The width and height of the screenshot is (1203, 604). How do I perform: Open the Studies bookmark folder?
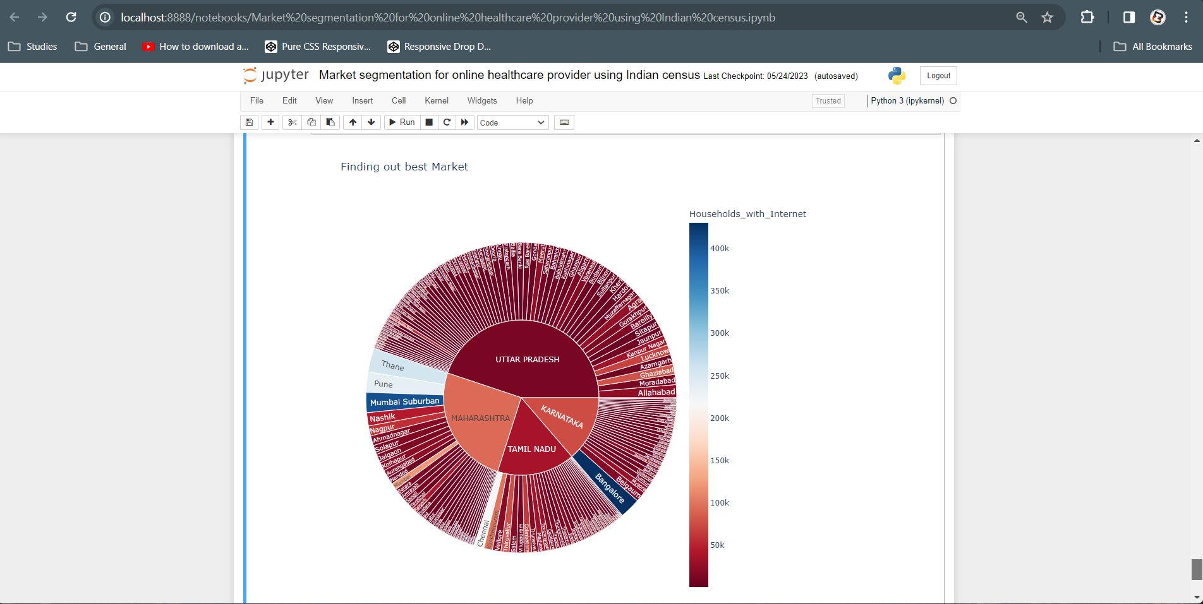(x=33, y=47)
